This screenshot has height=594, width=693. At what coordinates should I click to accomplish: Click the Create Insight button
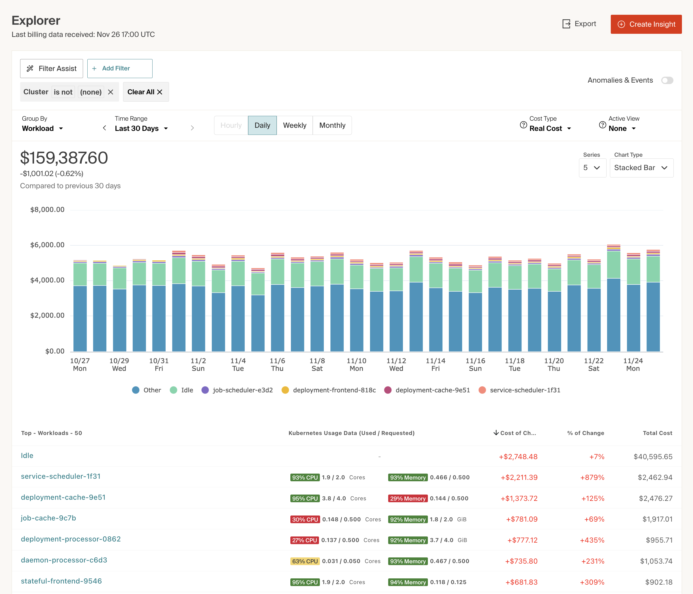point(646,24)
